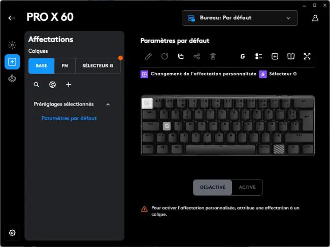This screenshot has height=247, width=330.
Task: Click the striped key on keyboard image
Action: 279,149
